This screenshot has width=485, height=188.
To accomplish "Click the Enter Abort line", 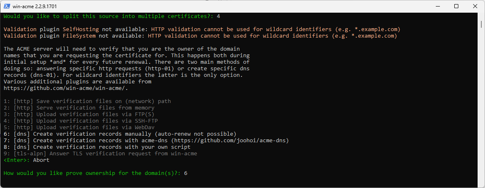I will (26, 160).
